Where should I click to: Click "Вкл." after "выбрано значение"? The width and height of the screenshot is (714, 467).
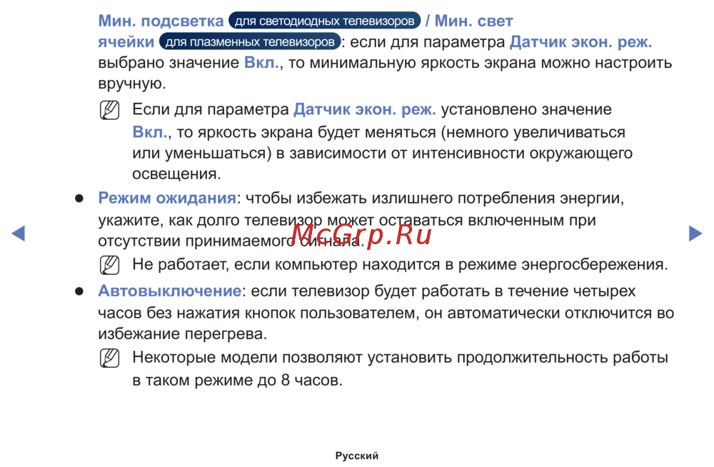coord(263,63)
